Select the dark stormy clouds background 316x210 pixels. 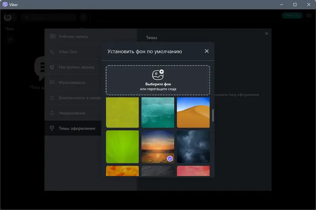(193, 147)
